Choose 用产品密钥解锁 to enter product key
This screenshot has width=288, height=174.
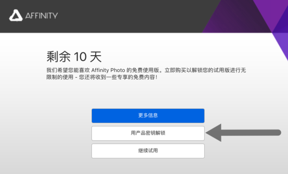148,133
